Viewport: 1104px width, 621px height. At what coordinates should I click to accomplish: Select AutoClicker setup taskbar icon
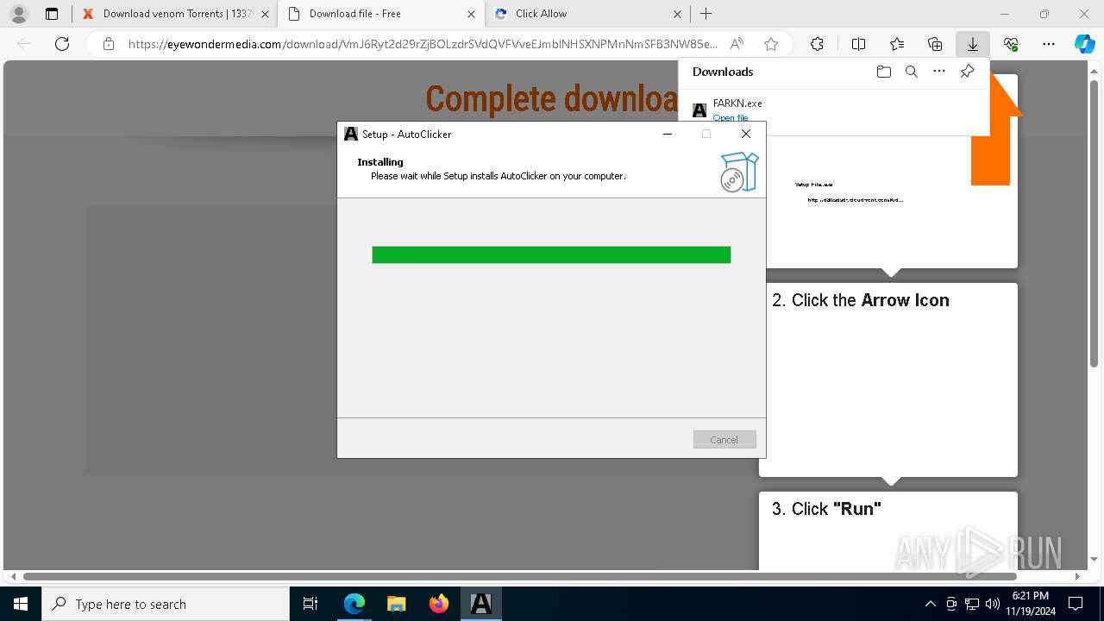pyautogui.click(x=481, y=604)
